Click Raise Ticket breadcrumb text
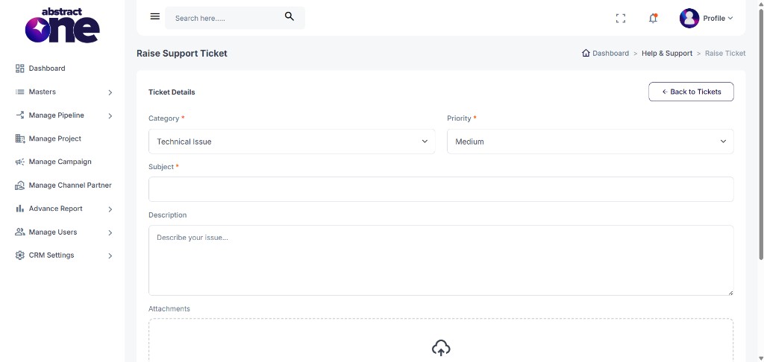 pos(725,54)
